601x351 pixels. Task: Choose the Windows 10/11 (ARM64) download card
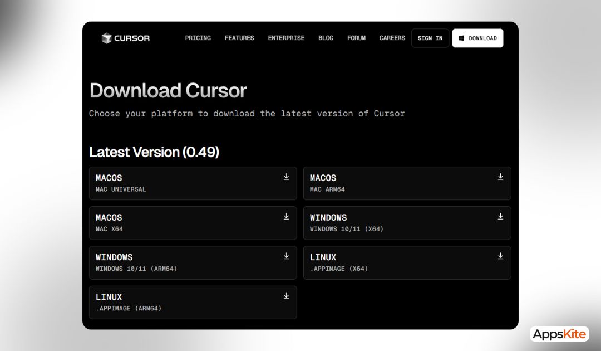tap(193, 263)
